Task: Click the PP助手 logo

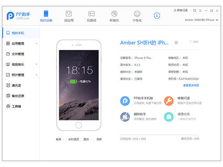Action: click(18, 16)
